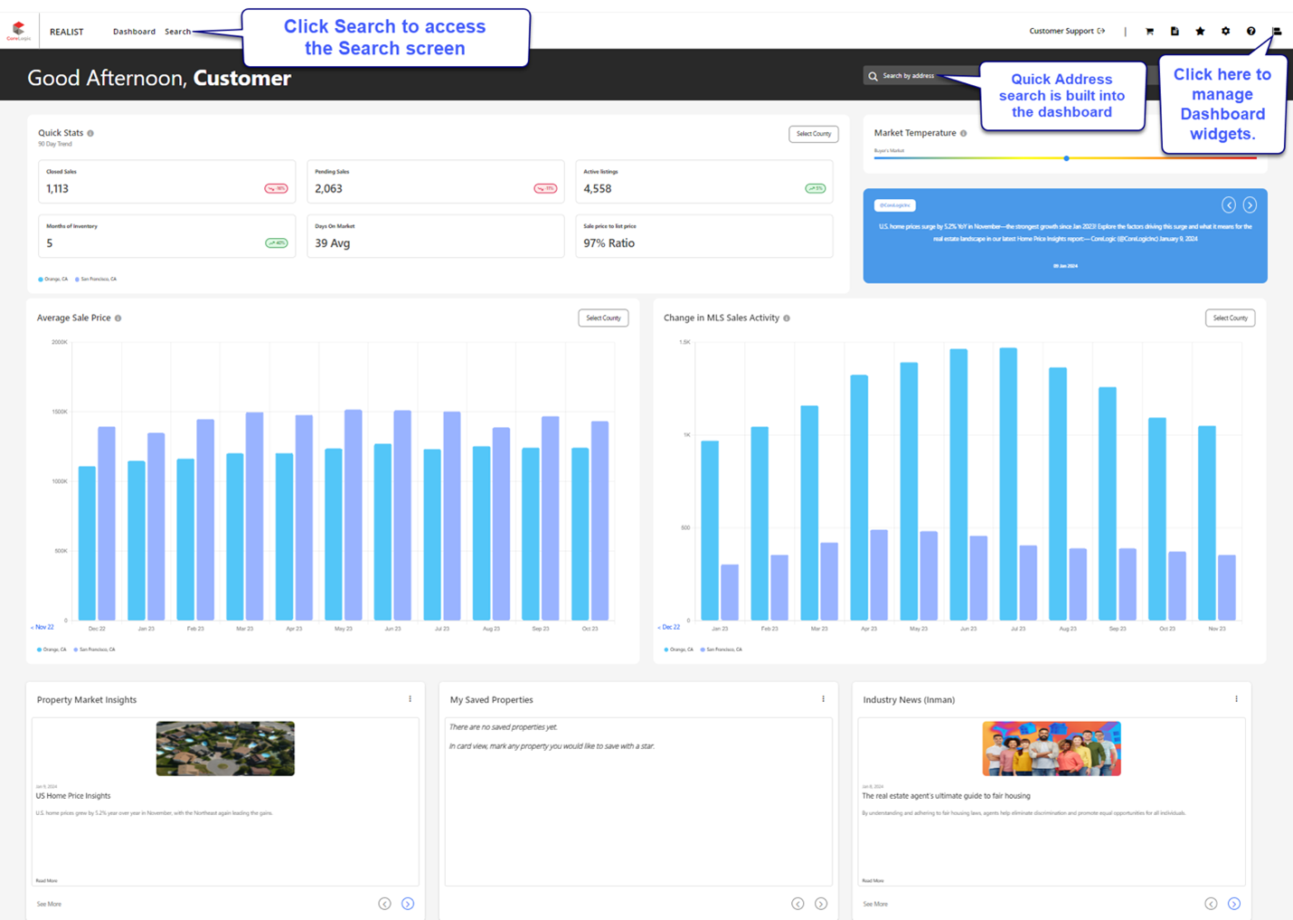The image size is (1293, 920).
Task: Click See More in Property Market Insights
Action: (x=49, y=904)
